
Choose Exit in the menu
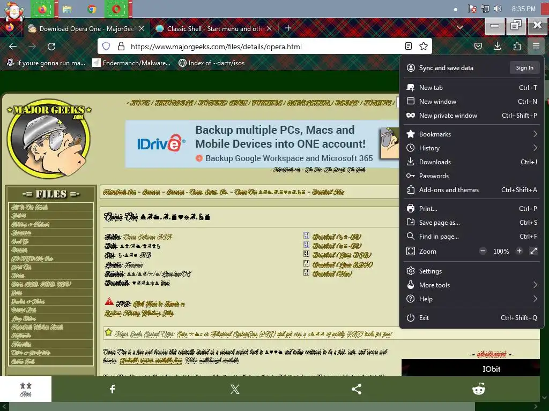point(472,318)
